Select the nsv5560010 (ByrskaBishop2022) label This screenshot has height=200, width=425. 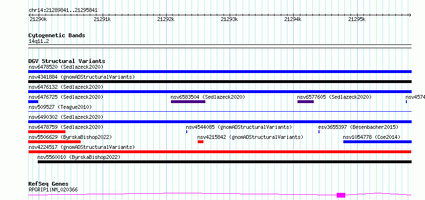point(79,157)
